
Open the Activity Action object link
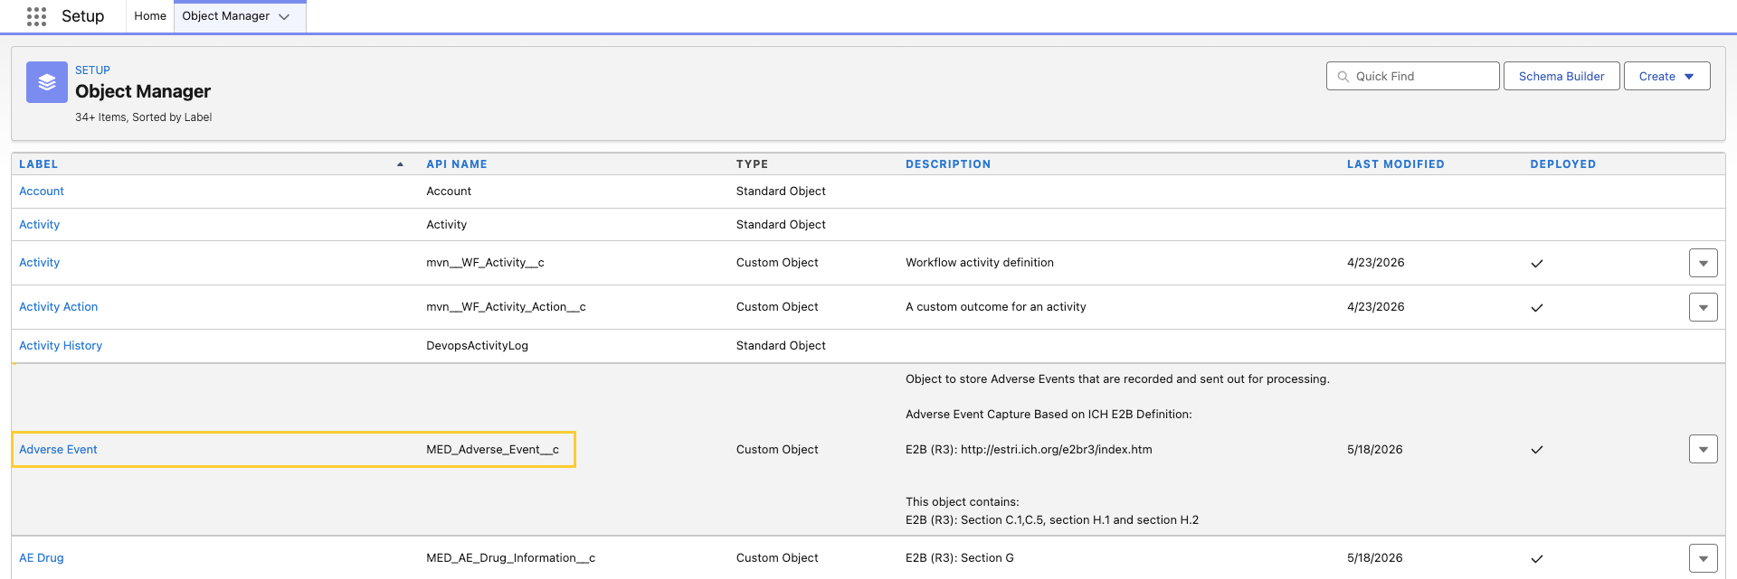click(58, 307)
